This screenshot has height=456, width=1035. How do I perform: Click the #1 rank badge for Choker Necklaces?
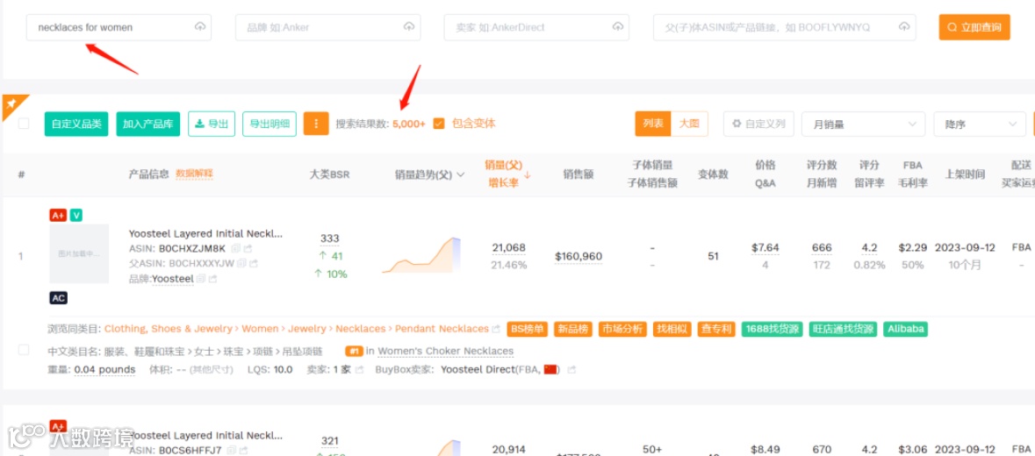(x=355, y=352)
